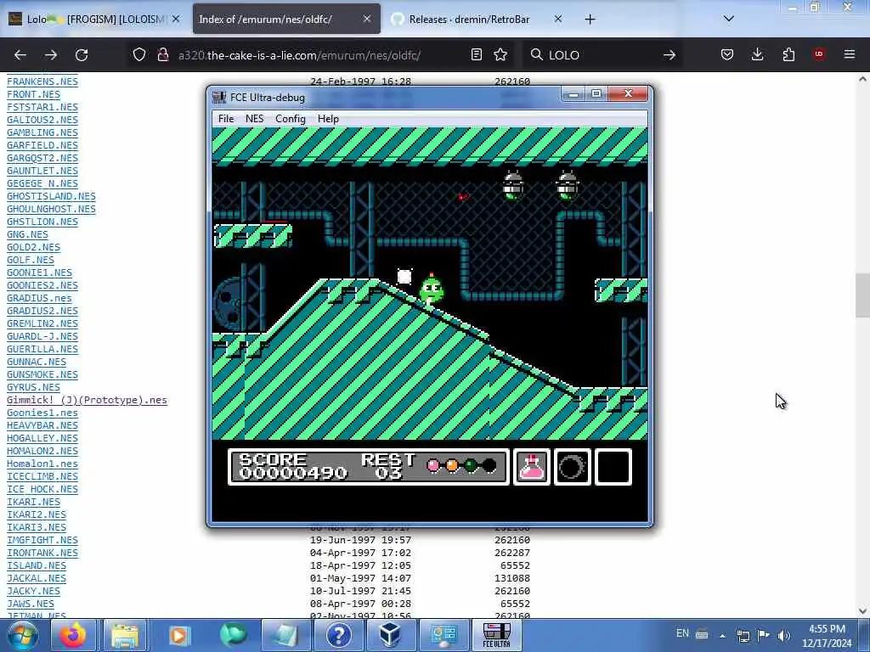The image size is (870, 652).
Task: Open JACKAL.NES link
Action: [37, 578]
